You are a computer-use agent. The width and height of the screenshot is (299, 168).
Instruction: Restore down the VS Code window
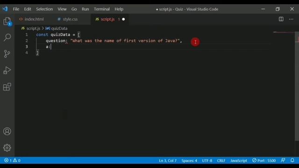(x=278, y=9)
